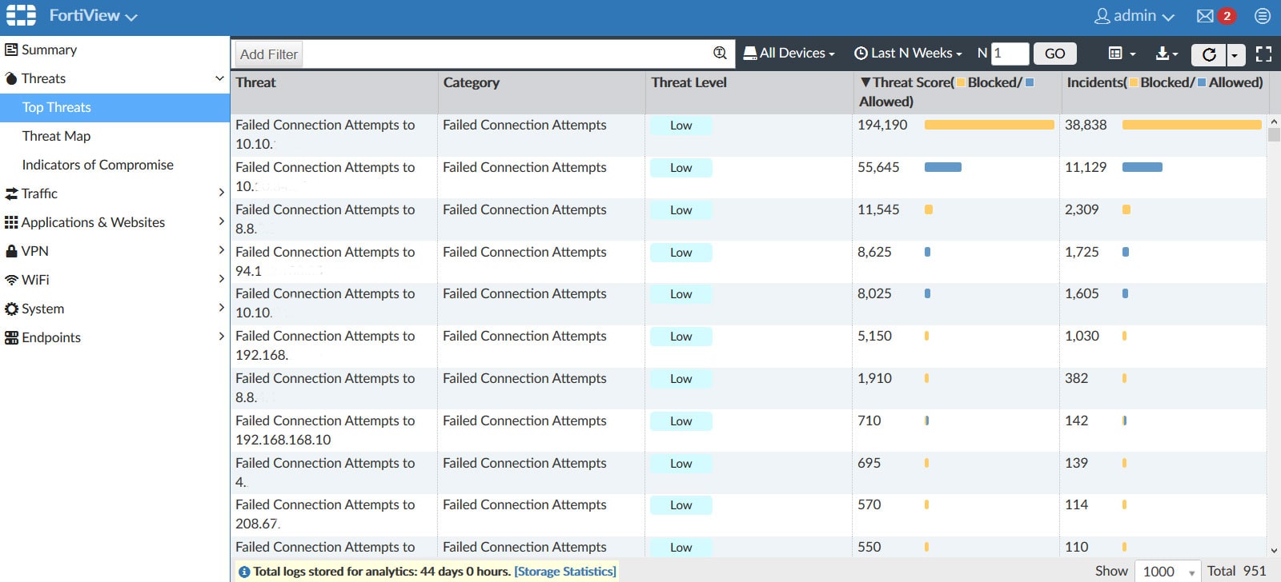Click the N weeks number field
Viewport: 1281px width, 582px height.
(1009, 54)
